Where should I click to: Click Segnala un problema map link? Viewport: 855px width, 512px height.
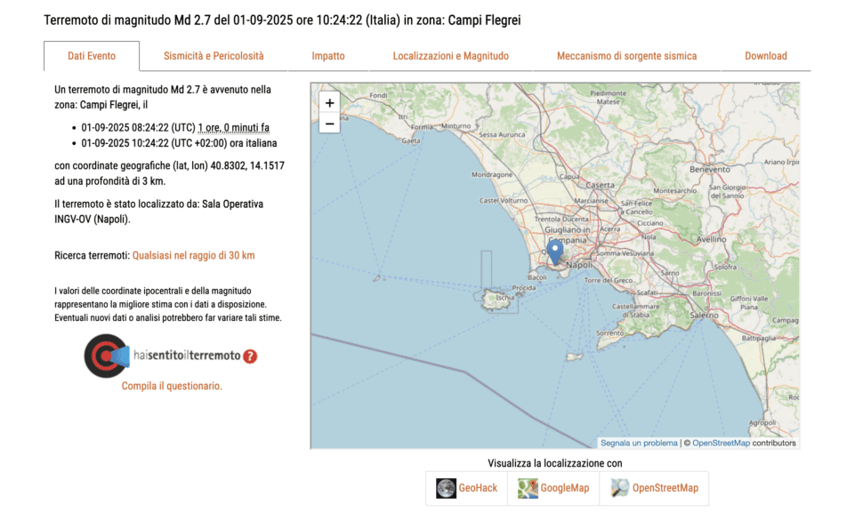pyautogui.click(x=639, y=443)
